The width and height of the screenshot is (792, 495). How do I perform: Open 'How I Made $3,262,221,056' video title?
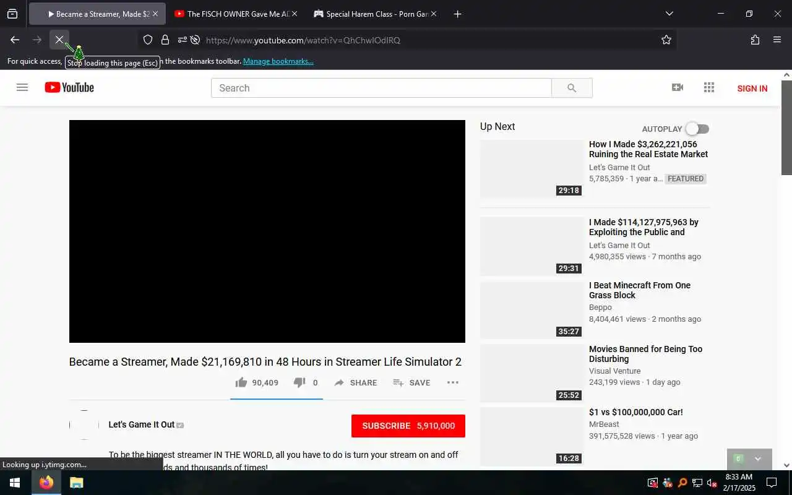[648, 149]
